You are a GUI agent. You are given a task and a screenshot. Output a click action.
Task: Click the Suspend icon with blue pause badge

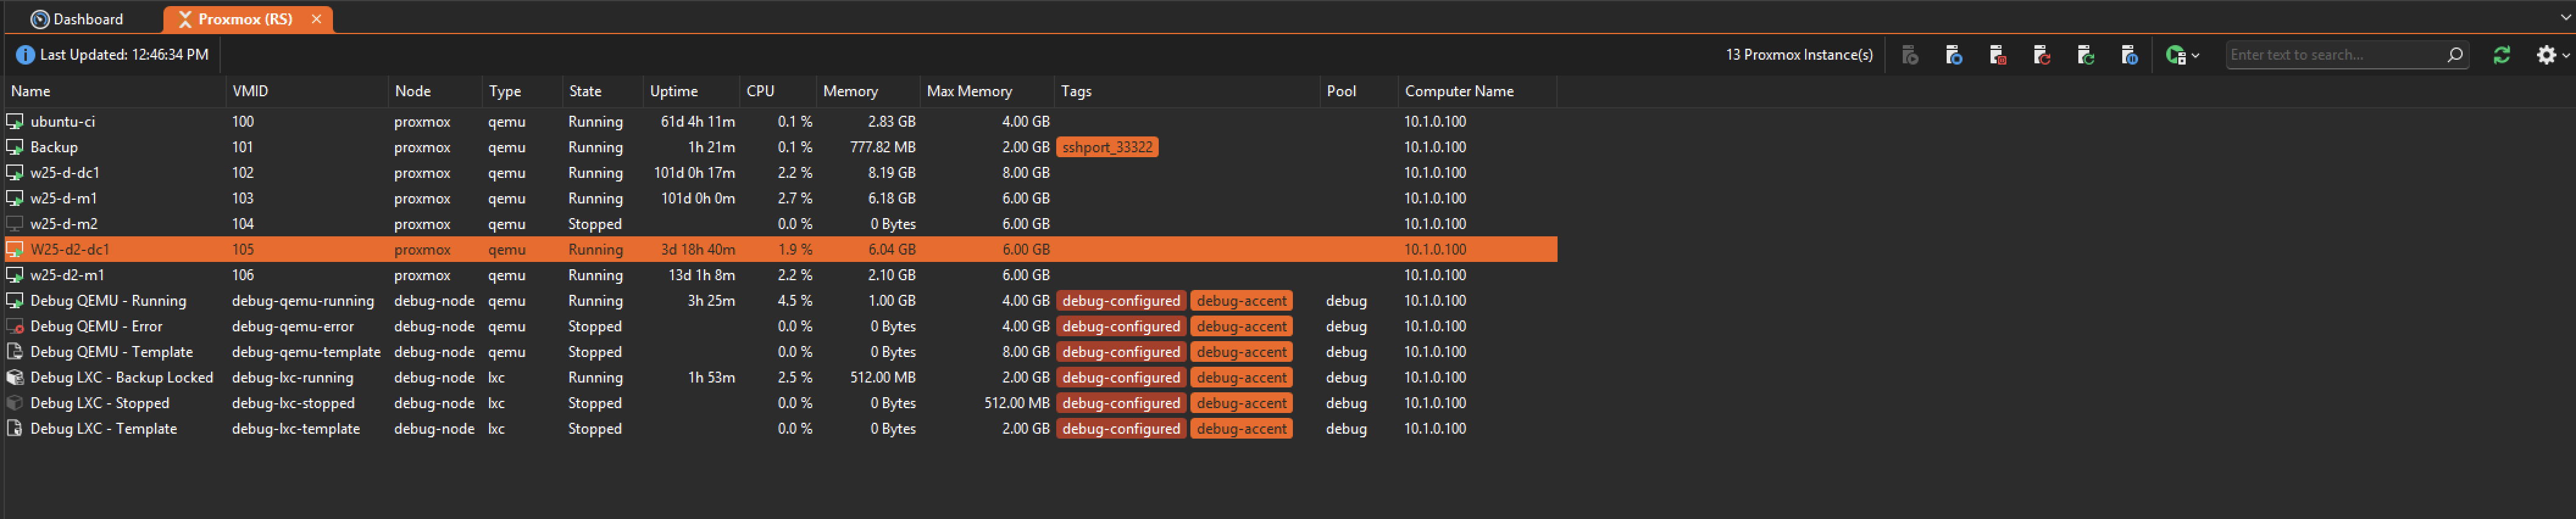pos(2130,55)
